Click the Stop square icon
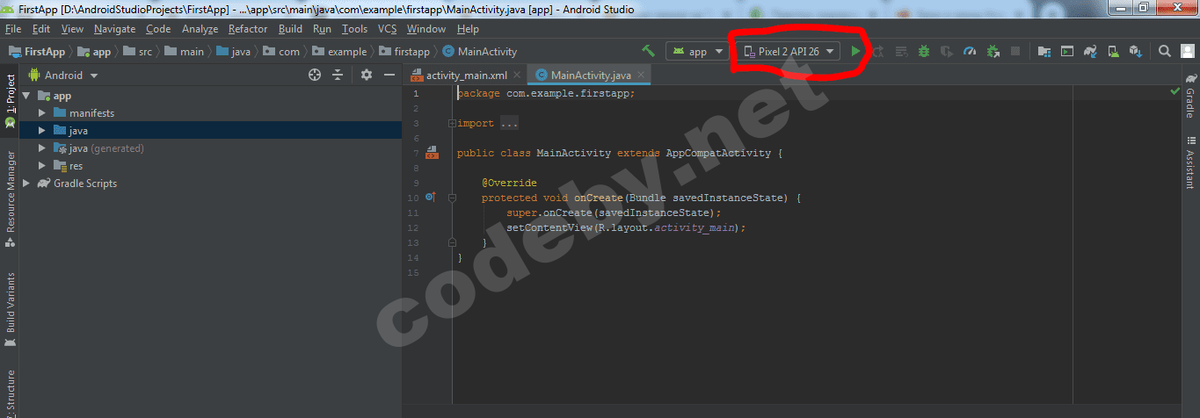 (x=1015, y=51)
